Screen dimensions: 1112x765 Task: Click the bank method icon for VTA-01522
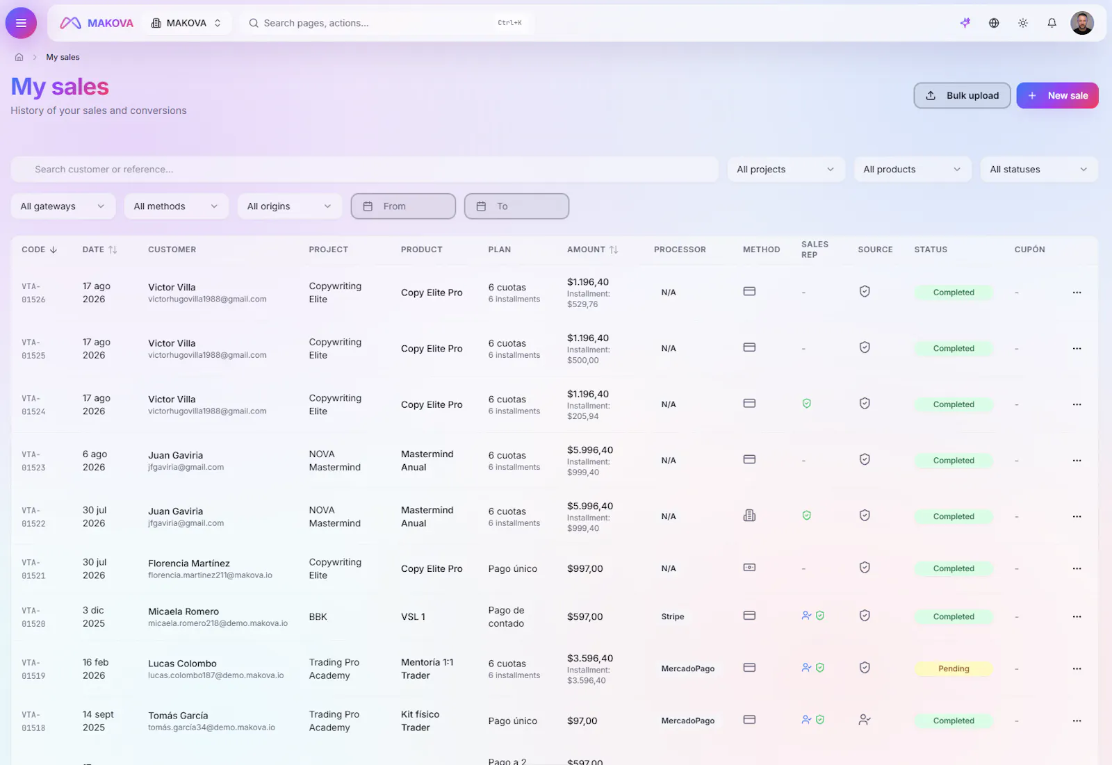(749, 516)
